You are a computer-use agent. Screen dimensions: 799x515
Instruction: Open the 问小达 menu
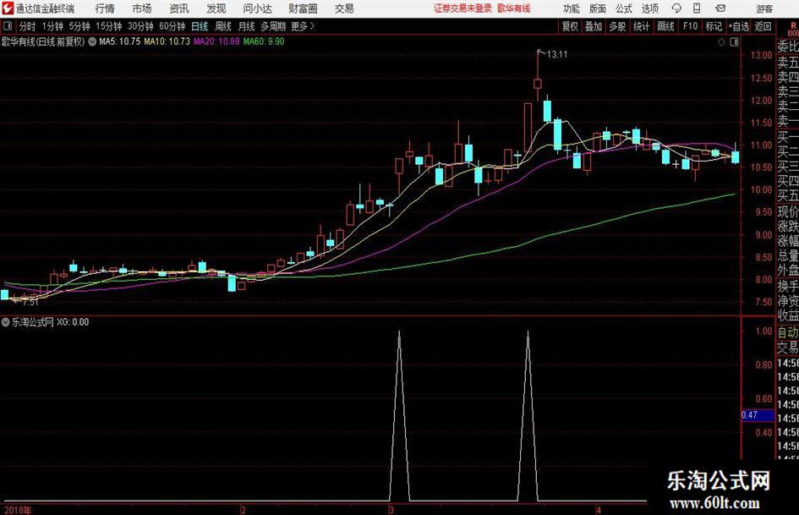tap(257, 8)
